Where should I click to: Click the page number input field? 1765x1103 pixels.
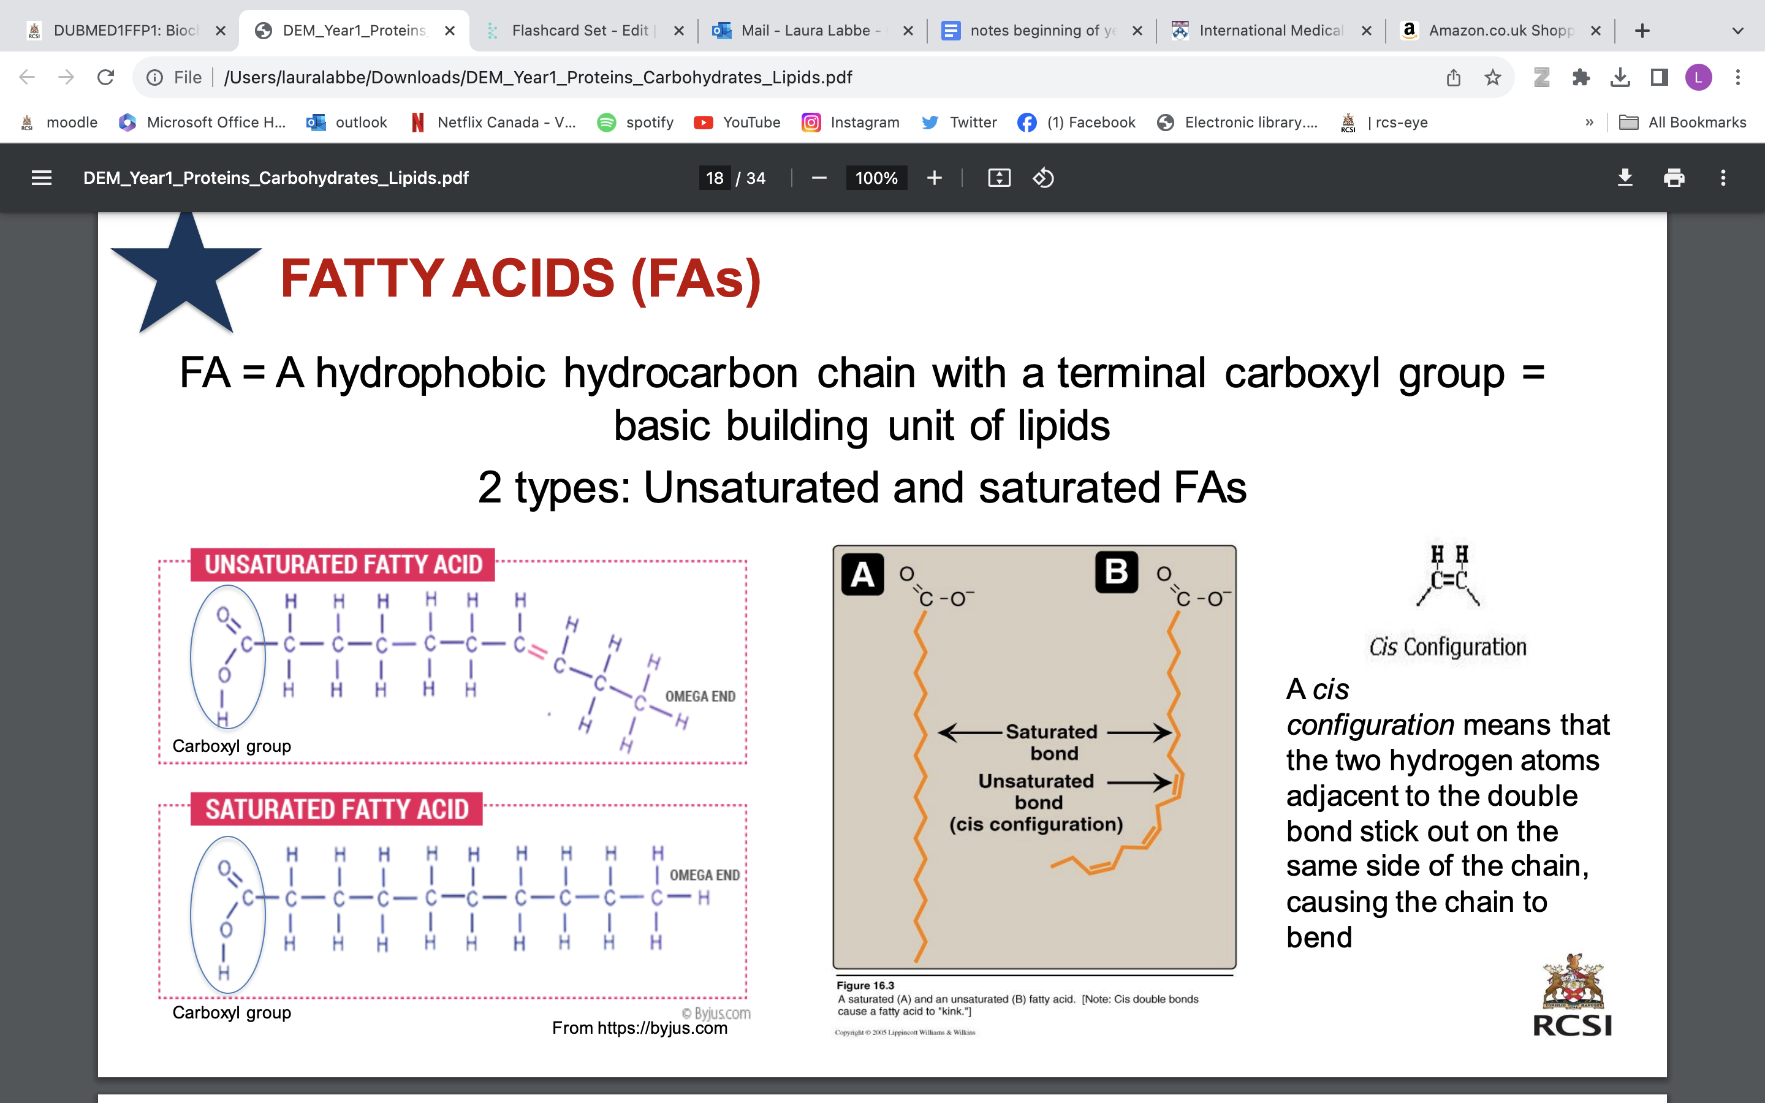pos(715,177)
